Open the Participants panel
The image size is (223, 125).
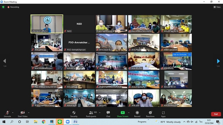[x=91, y=114]
